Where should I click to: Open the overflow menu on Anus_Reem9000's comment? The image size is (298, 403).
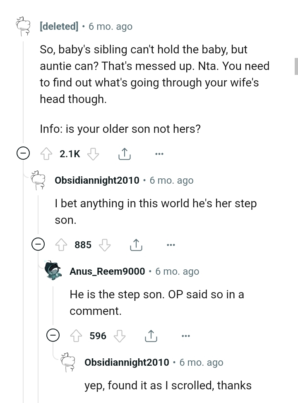click(185, 335)
